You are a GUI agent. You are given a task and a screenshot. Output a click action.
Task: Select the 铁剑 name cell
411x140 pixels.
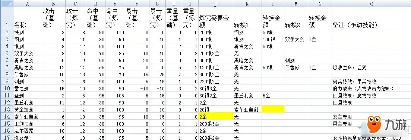click(x=27, y=33)
